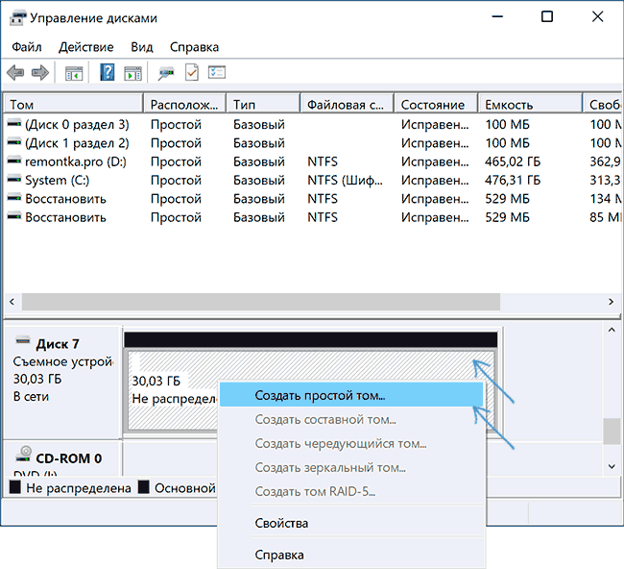The width and height of the screenshot is (624, 569).
Task: Minimize the Управление дисками window
Action: click(x=497, y=16)
